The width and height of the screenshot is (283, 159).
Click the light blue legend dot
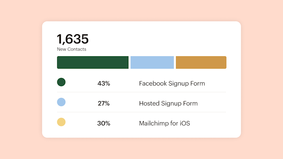tap(61, 102)
